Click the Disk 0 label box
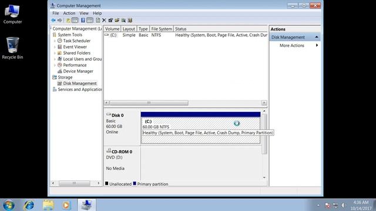 [122, 128]
